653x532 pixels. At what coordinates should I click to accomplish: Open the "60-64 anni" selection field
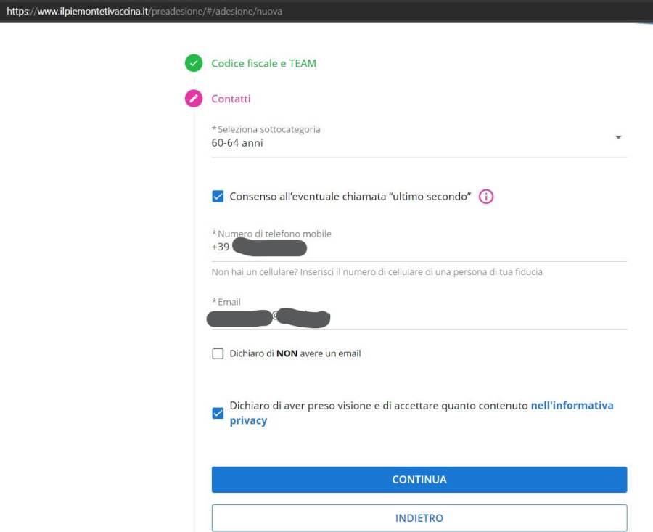[x=406, y=143]
